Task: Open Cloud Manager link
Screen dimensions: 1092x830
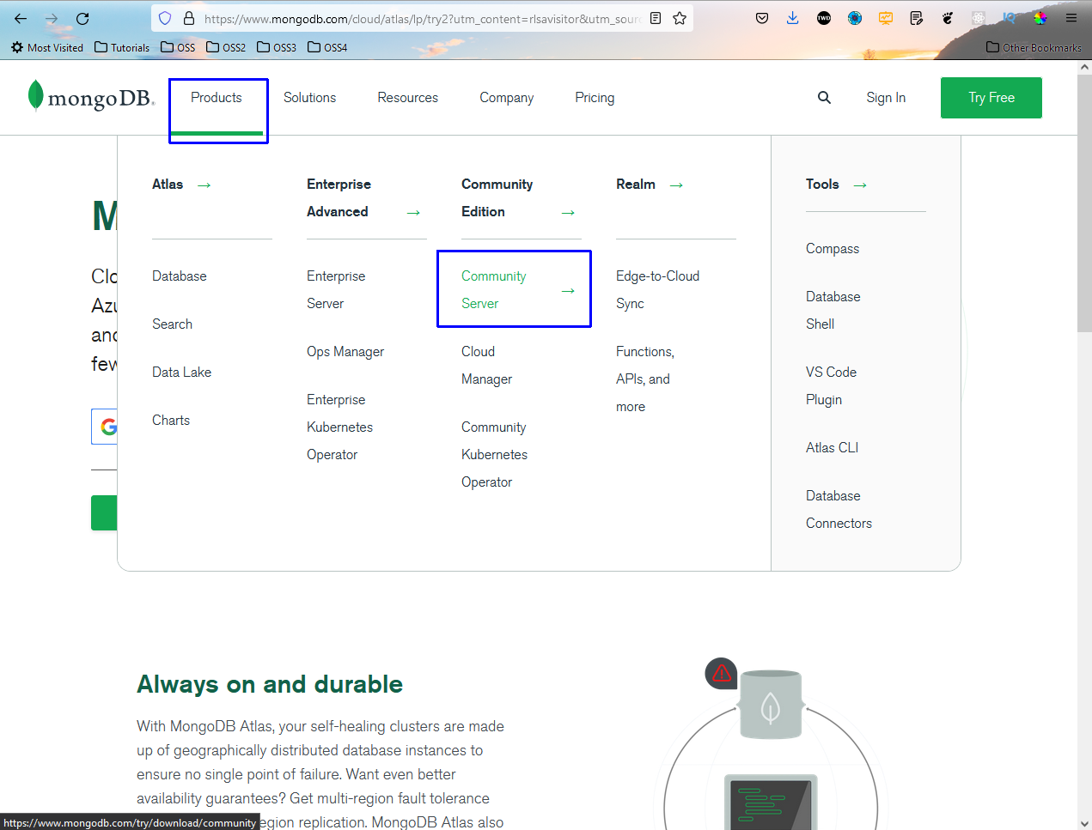Action: 486,366
